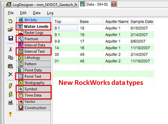
Task: Click the Sample Date column header
Action: click(141, 22)
